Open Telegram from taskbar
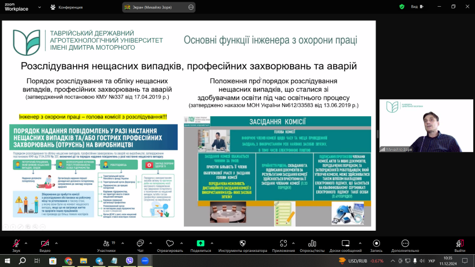Viewport: 475px width, 267px height. [99, 261]
